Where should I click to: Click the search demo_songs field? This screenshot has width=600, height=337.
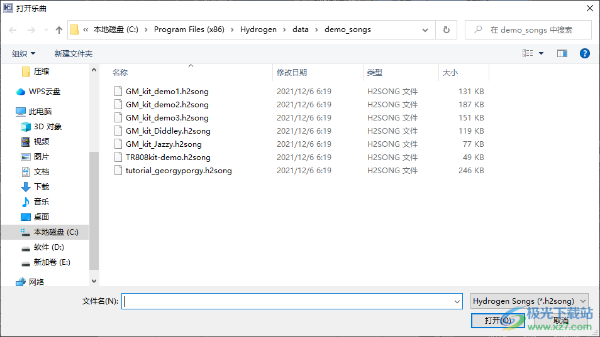[528, 29]
